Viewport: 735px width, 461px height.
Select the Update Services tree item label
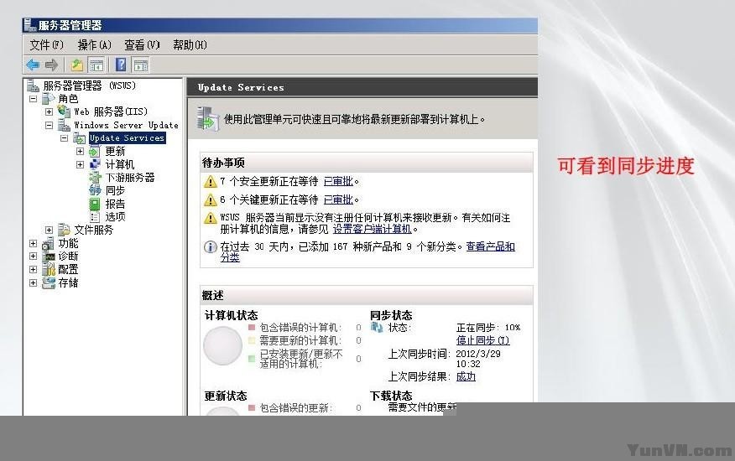click(x=127, y=138)
